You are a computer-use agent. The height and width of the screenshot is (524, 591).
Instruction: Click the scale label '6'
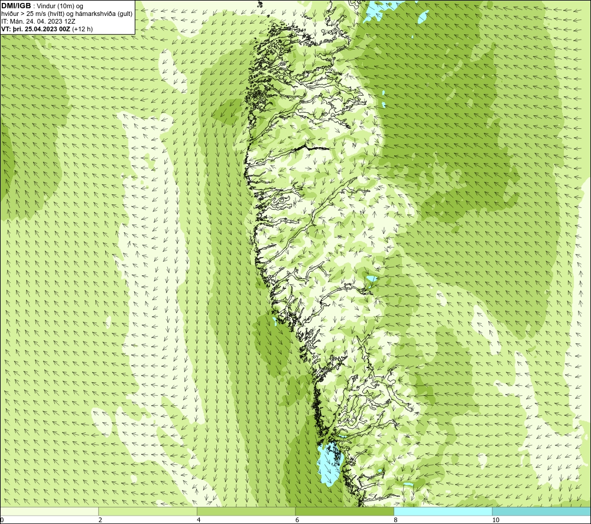click(x=297, y=520)
